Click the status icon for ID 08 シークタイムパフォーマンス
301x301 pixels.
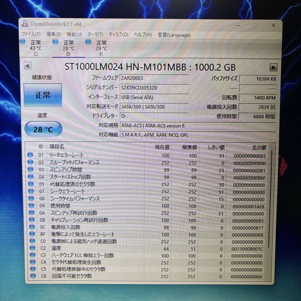[x=31, y=198]
